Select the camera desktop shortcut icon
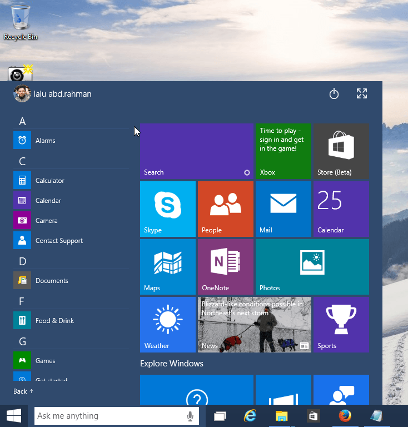This screenshot has height=427, width=408. click(x=20, y=73)
